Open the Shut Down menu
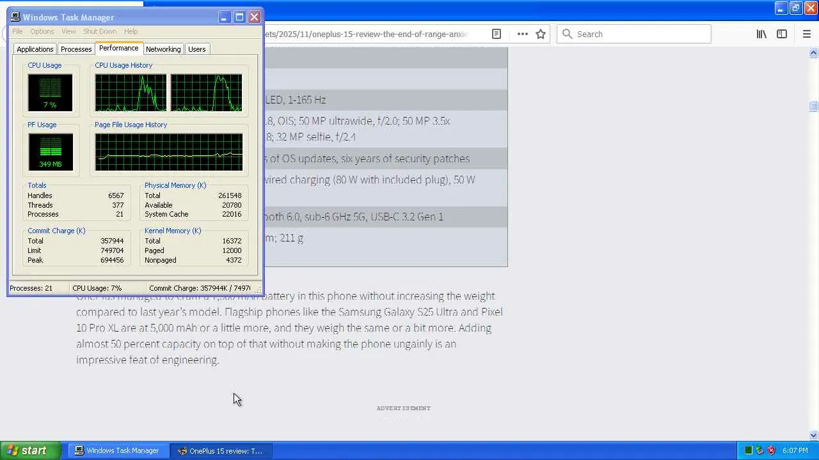The image size is (819, 460). [100, 31]
